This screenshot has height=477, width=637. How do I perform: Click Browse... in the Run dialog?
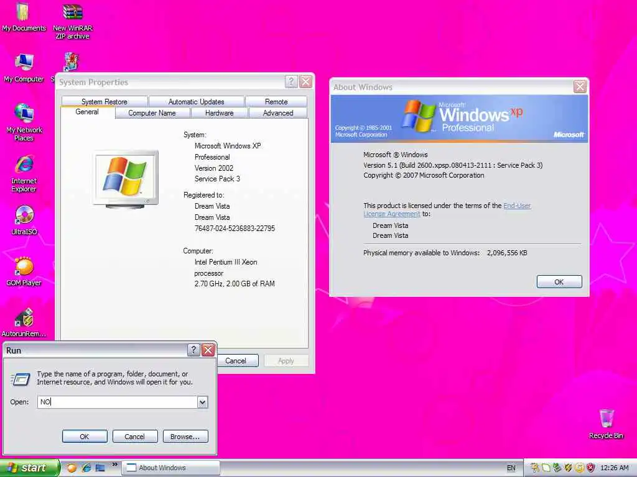coord(185,437)
